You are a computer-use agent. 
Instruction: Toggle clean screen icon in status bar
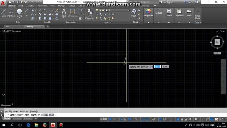click(221, 119)
